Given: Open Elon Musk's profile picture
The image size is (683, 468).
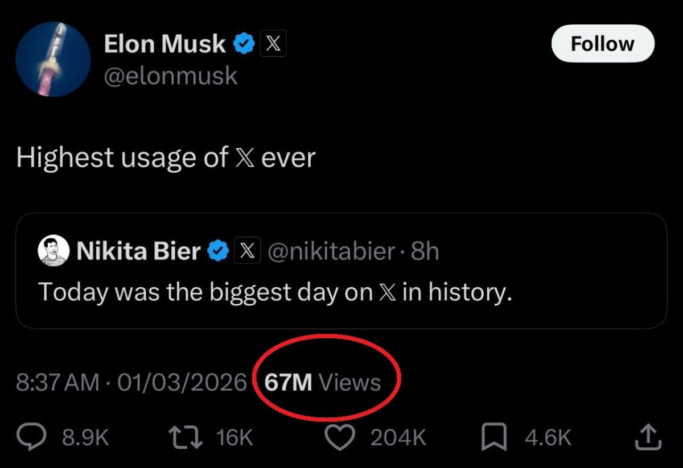Looking at the screenshot, I should (x=54, y=59).
